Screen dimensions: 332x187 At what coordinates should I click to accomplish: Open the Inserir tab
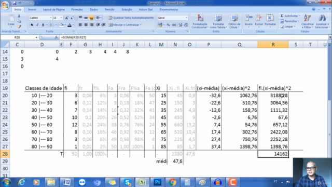pyautogui.click(x=32, y=9)
